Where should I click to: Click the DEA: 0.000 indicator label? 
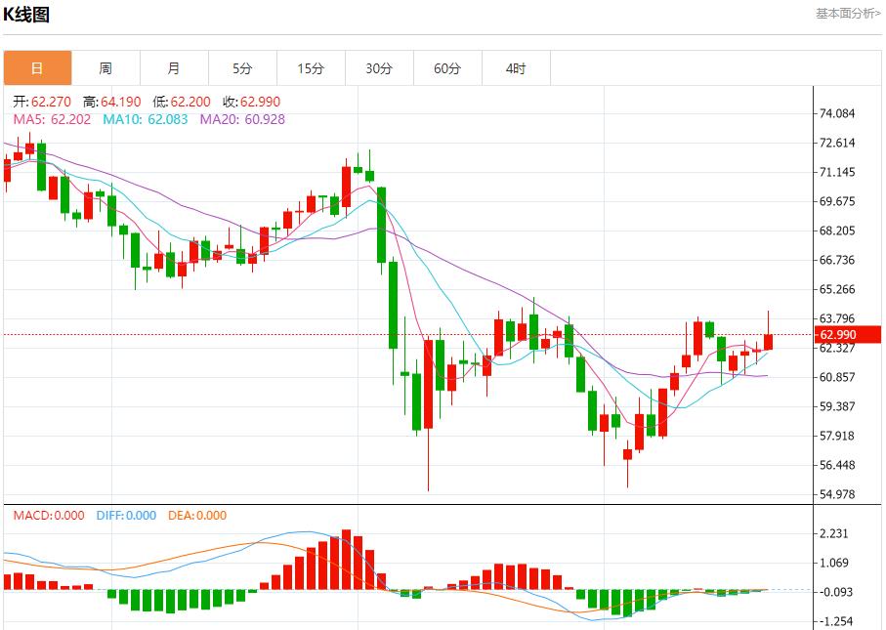click(197, 516)
